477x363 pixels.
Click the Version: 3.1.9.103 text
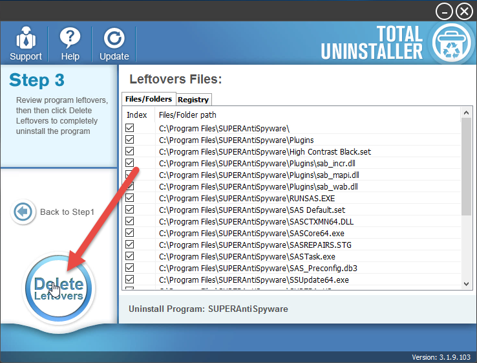coord(441,357)
